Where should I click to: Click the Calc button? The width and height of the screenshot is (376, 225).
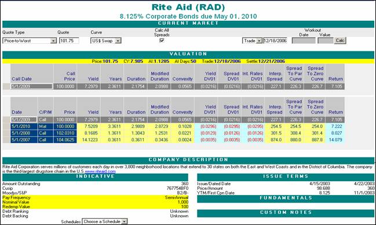tap(340, 40)
